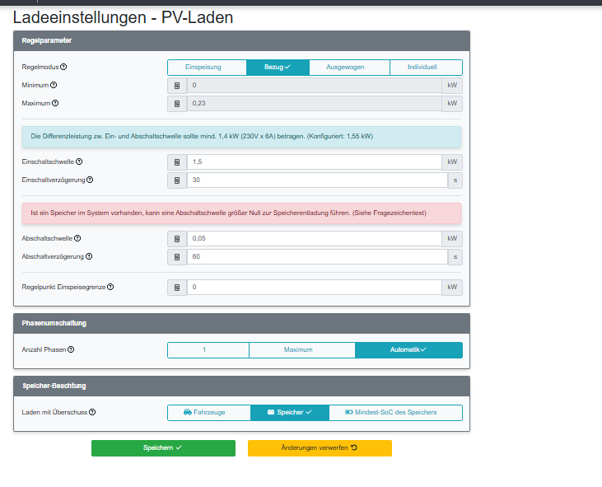
Task: Select Bezug as Regelmodus
Action: point(278,68)
